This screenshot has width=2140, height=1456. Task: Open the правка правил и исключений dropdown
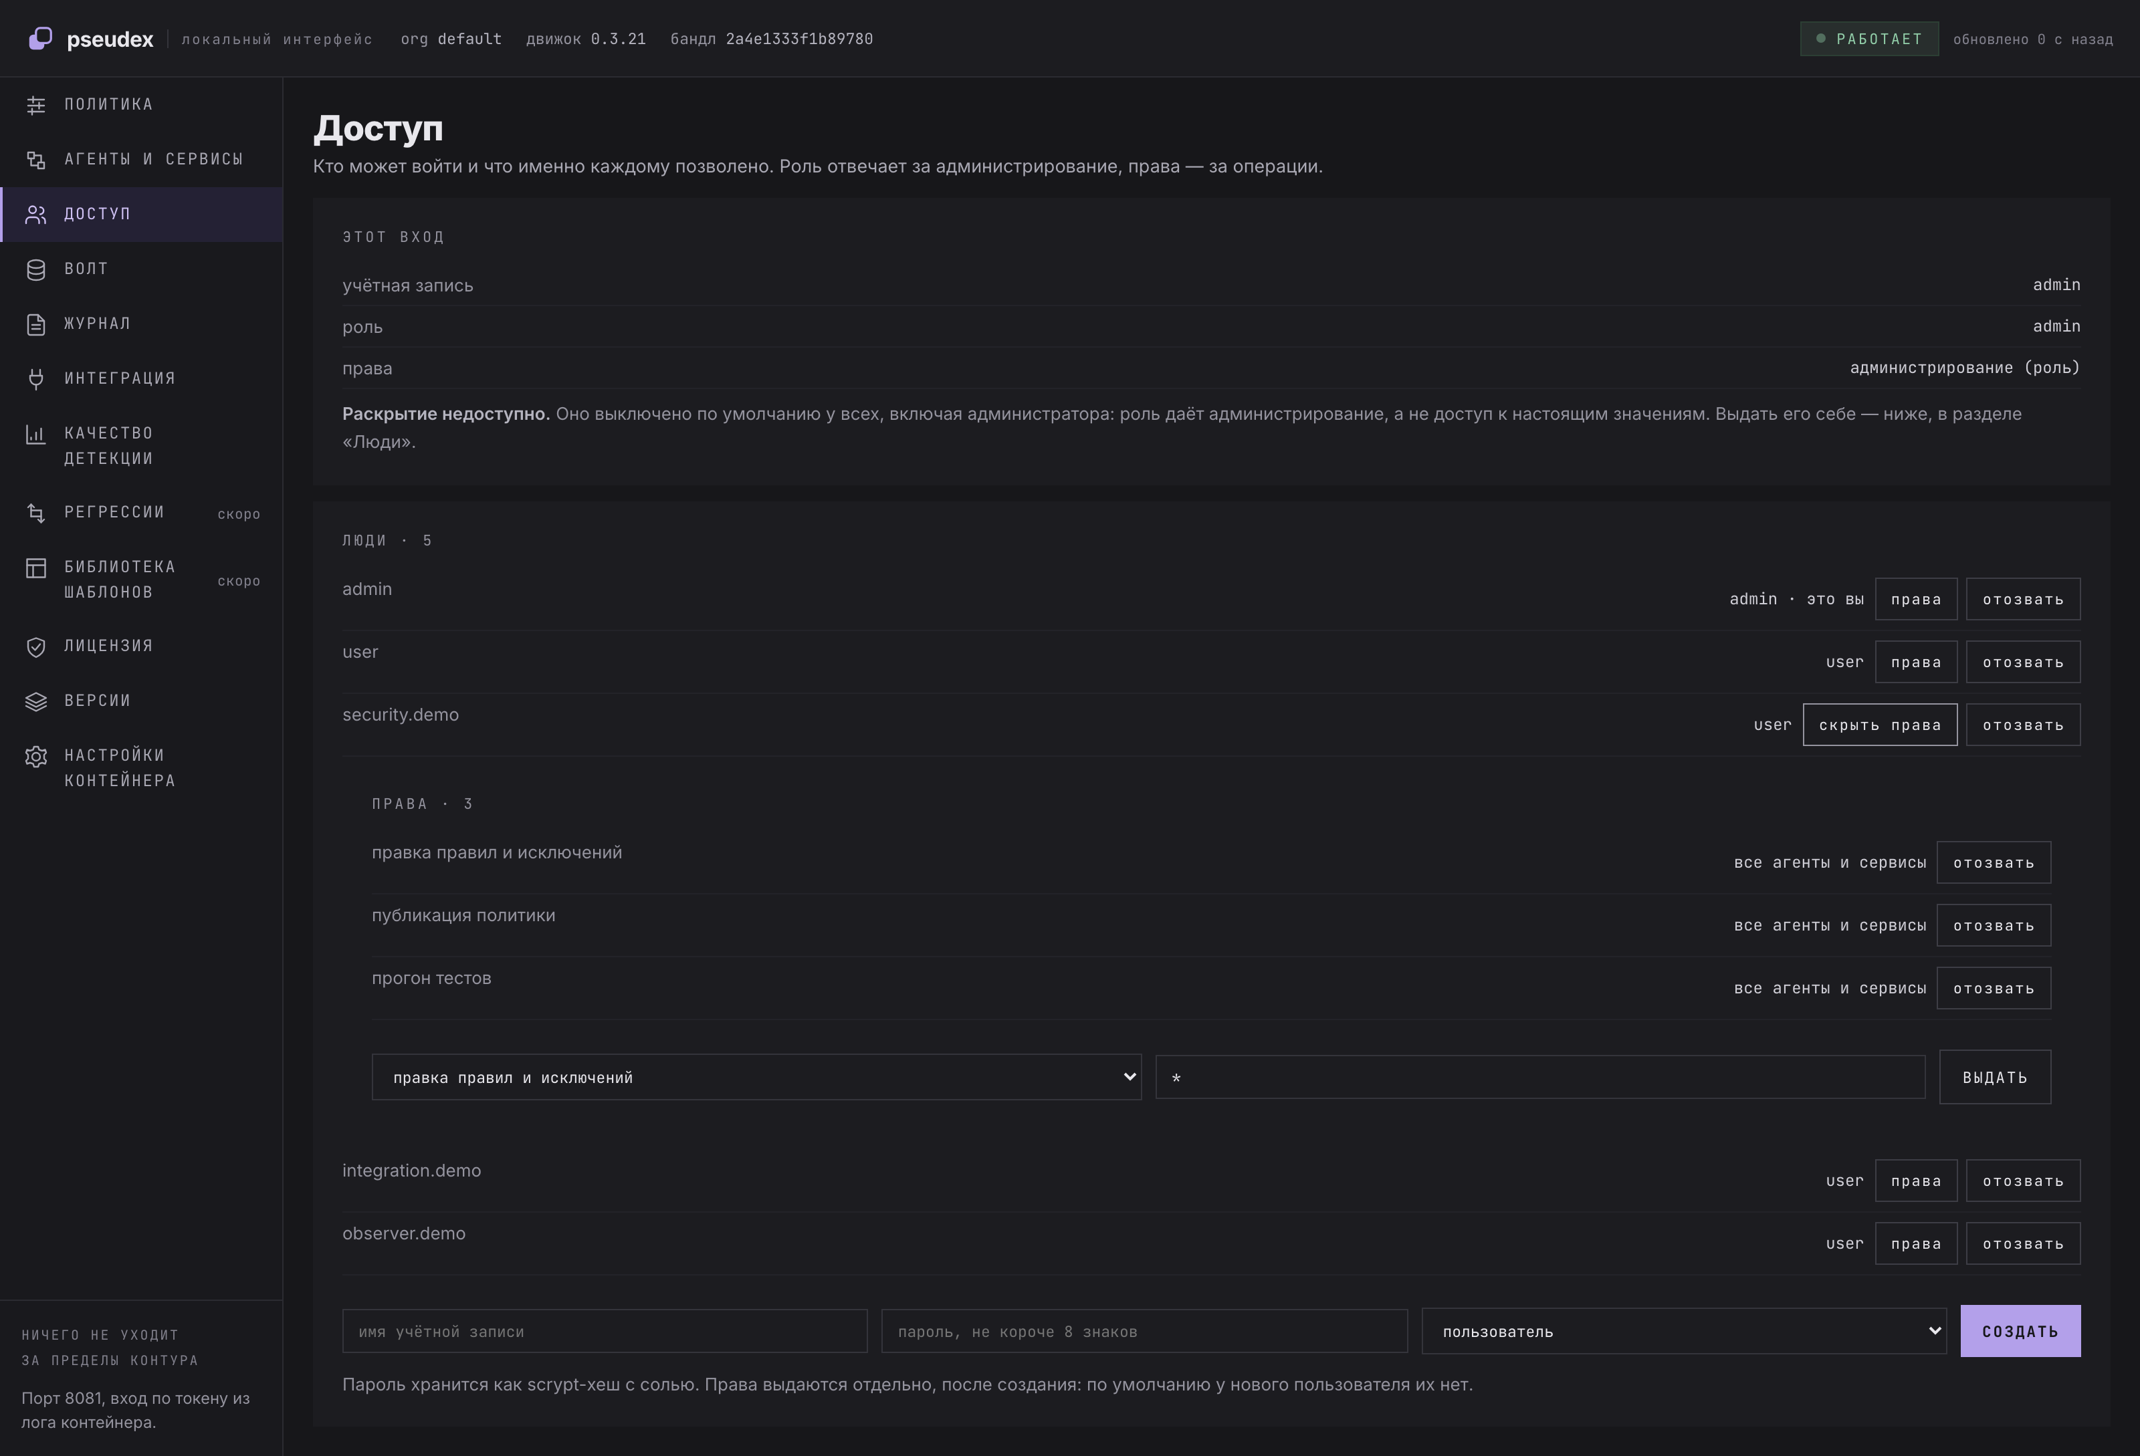coord(757,1078)
